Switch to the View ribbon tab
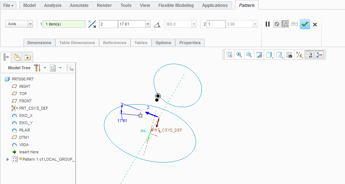The width and height of the screenshot is (345, 184). (x=145, y=5)
